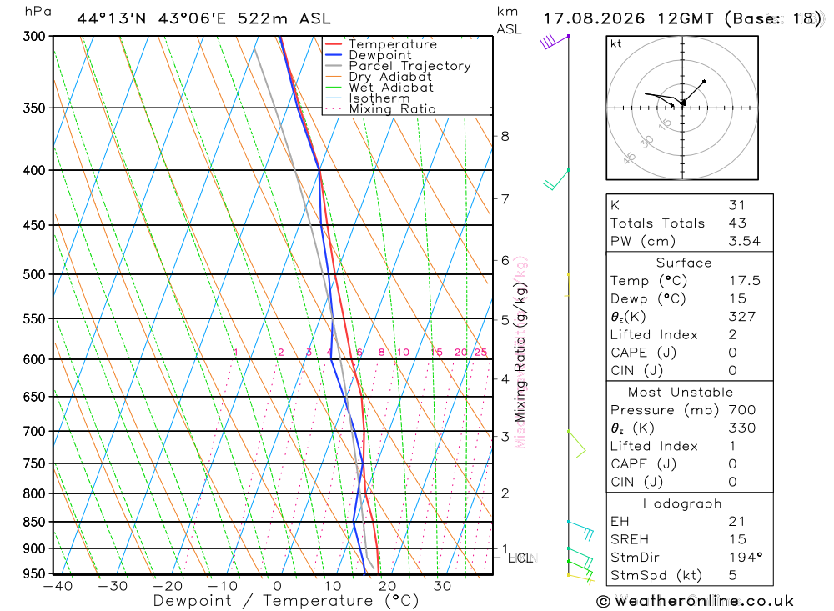Click the blue Dewpoint legend line swatch
Viewport: 834px width, 611px height.
tap(334, 55)
